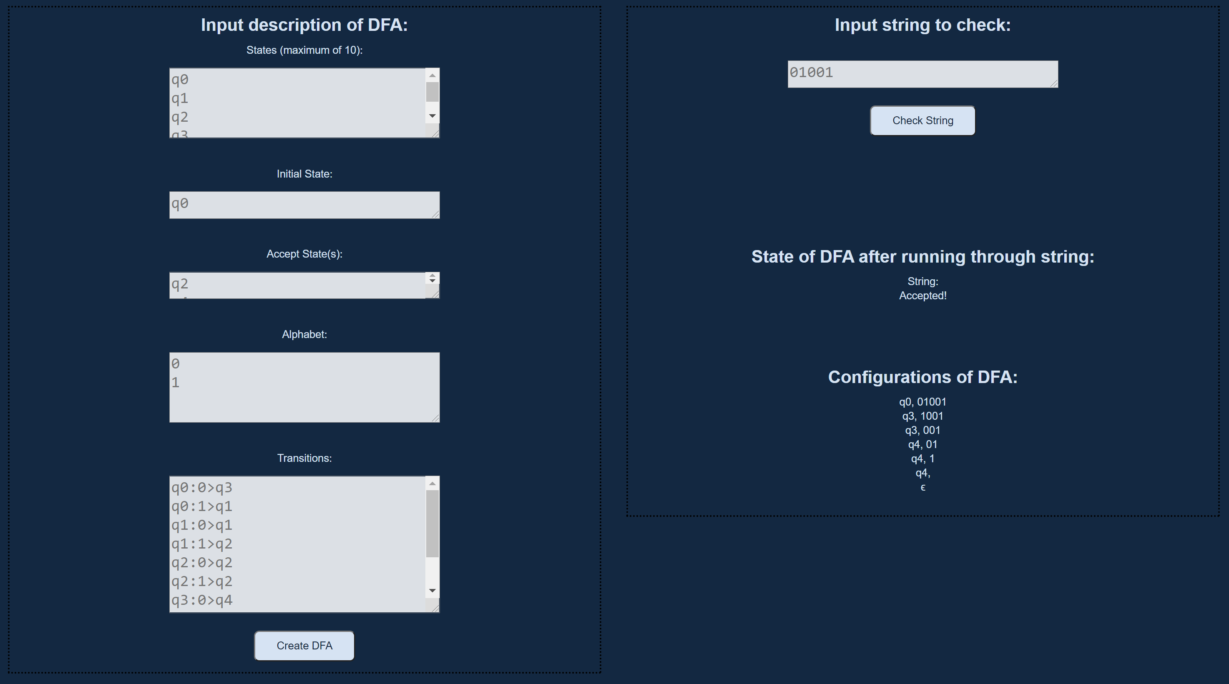1229x684 pixels.
Task: Focus the Alphabet text area
Action: click(304, 387)
